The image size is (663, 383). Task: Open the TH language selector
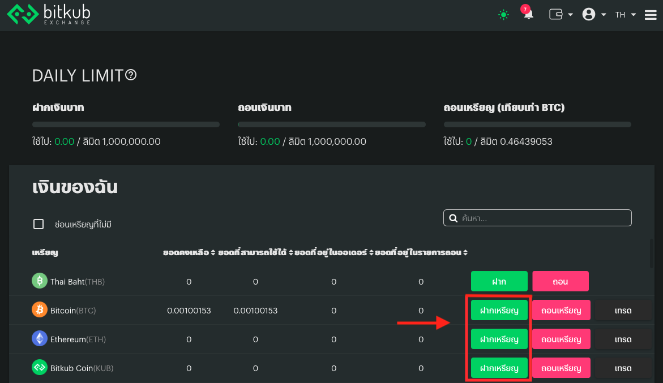[x=626, y=15]
